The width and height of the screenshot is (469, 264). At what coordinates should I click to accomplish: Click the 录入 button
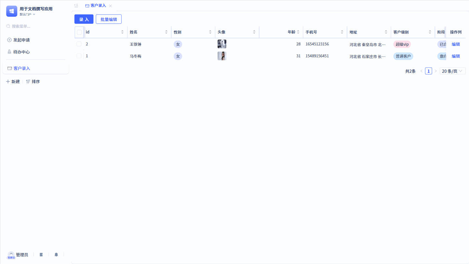(84, 19)
